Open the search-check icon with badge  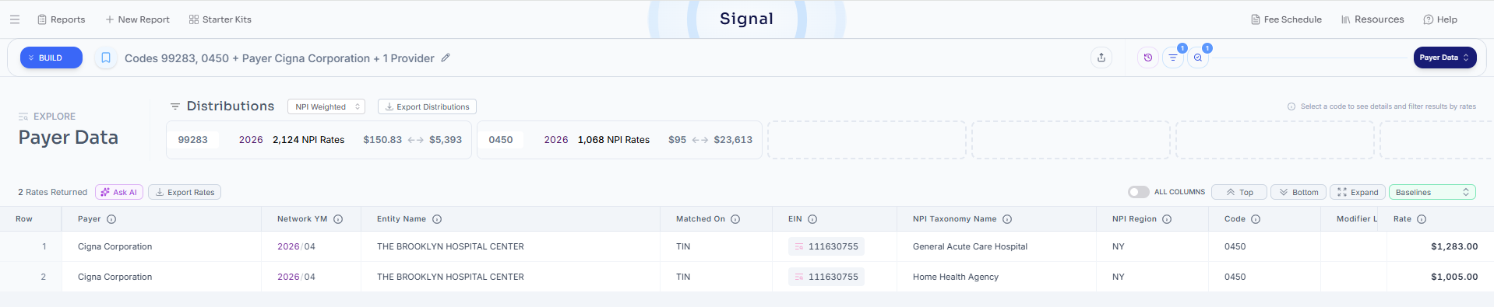click(x=1198, y=58)
